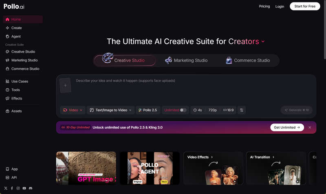Open Commerce Studio in the sidebar

pos(23,68)
